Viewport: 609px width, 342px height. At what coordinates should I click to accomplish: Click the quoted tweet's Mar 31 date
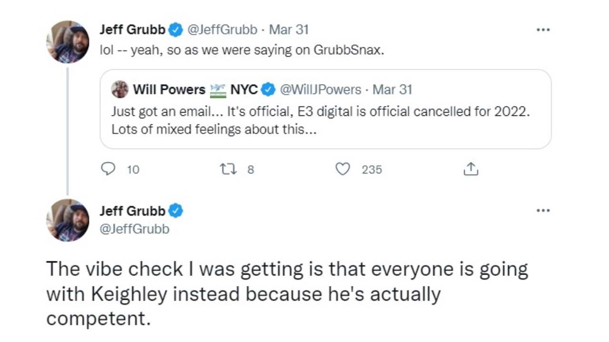tap(392, 89)
